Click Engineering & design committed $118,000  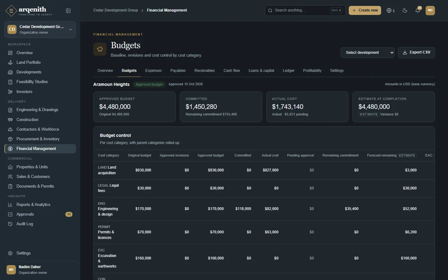[x=243, y=209]
